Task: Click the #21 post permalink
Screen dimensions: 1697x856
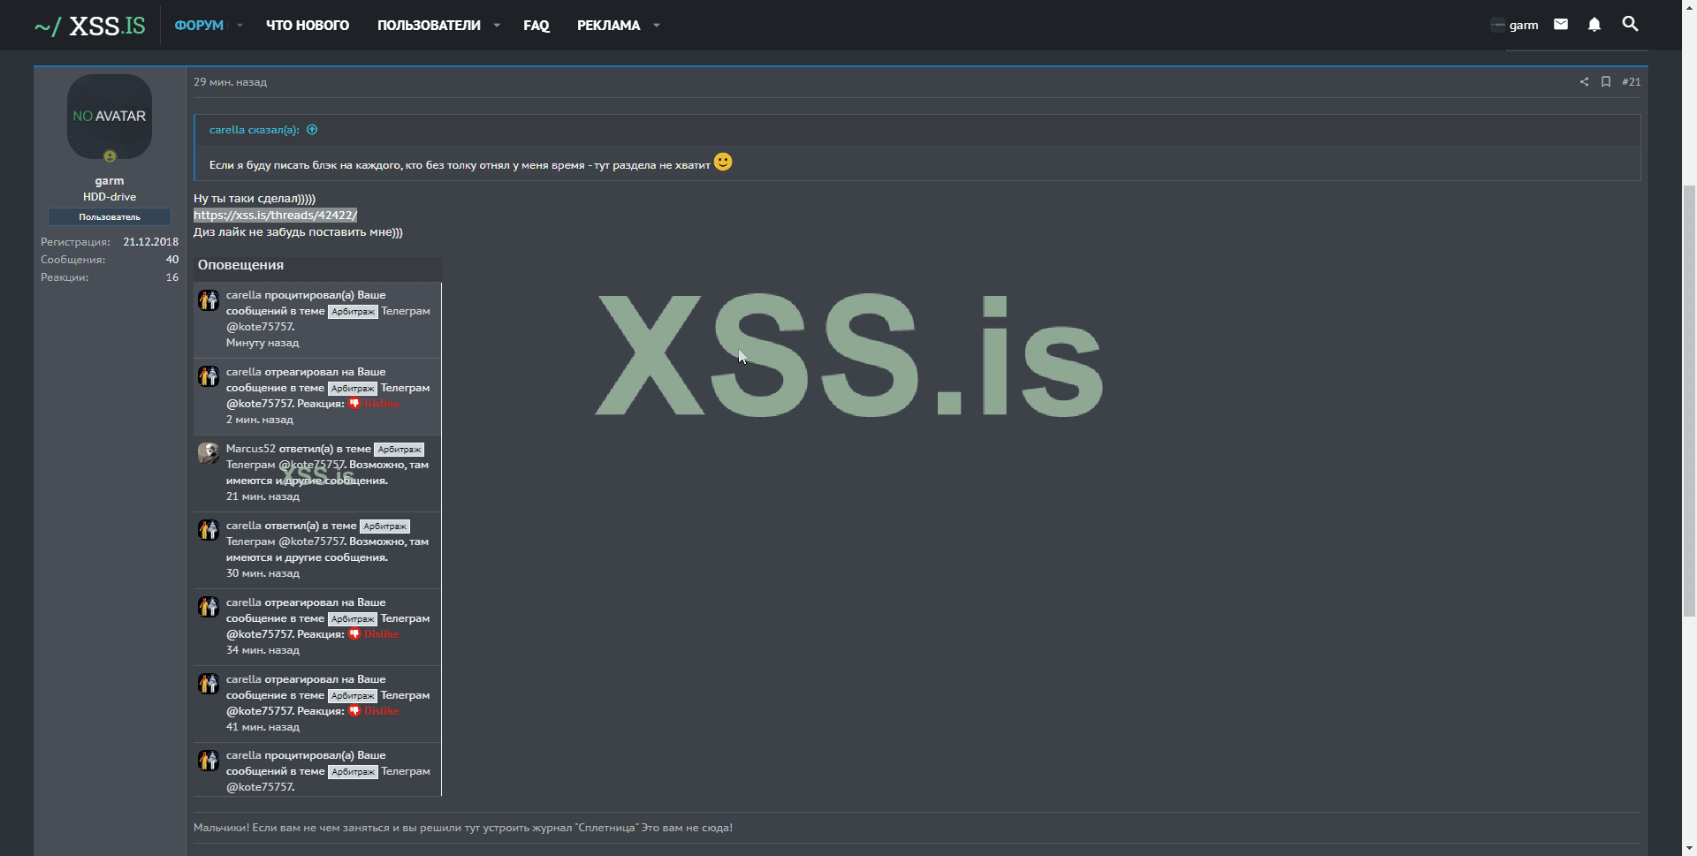Action: click(x=1632, y=81)
